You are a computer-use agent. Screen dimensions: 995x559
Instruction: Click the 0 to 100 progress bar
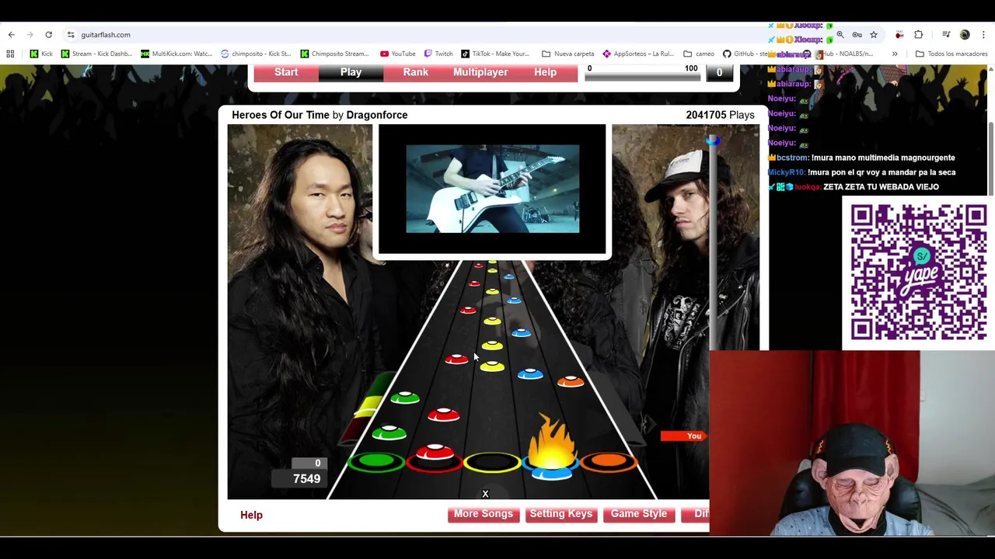(x=643, y=76)
